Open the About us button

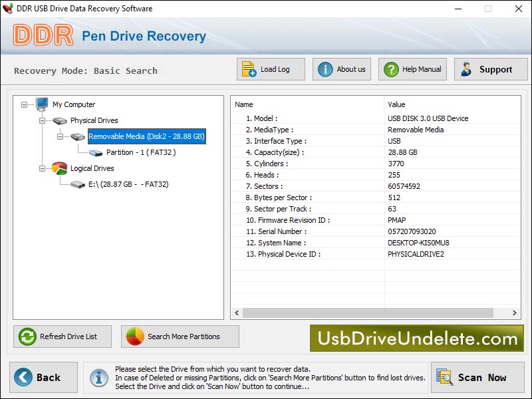pos(342,69)
